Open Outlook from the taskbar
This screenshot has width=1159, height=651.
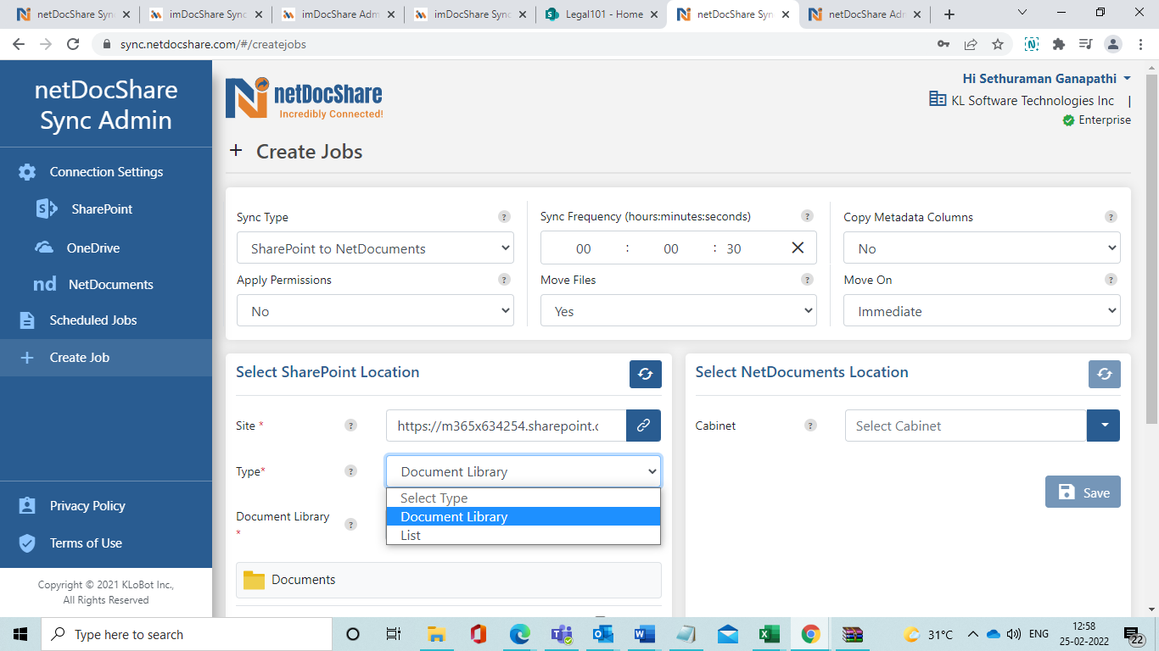click(602, 634)
